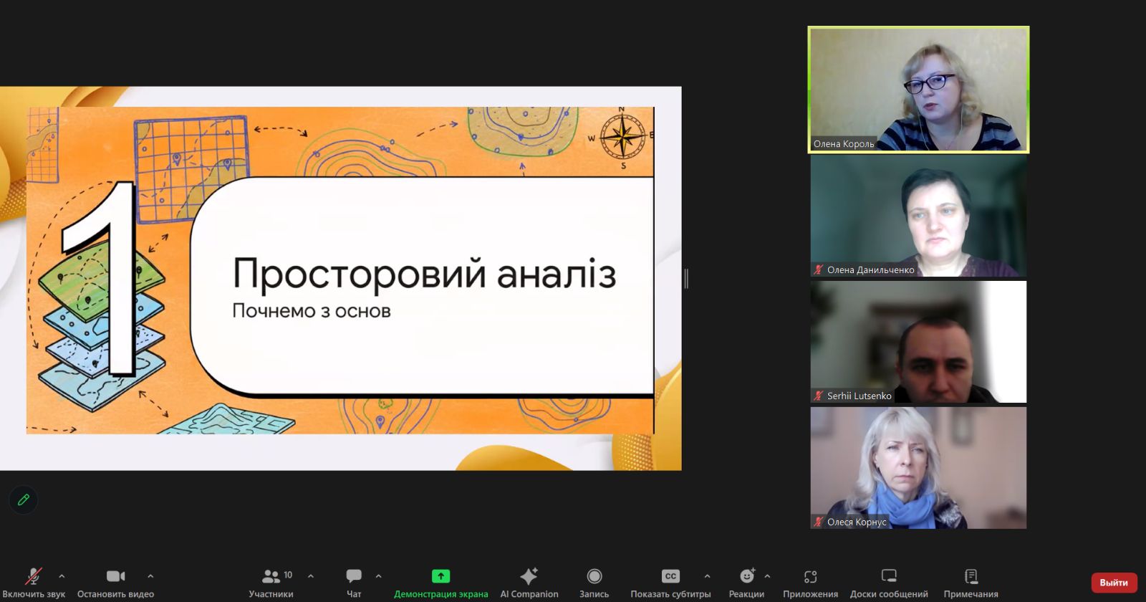Screen dimensions: 1146x602
Task: Toggle captions with Показать субтитры
Action: coord(670,577)
